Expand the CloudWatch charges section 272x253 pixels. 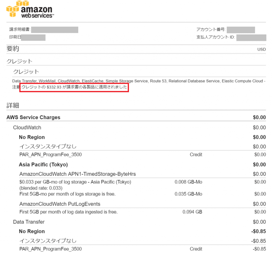(27, 127)
